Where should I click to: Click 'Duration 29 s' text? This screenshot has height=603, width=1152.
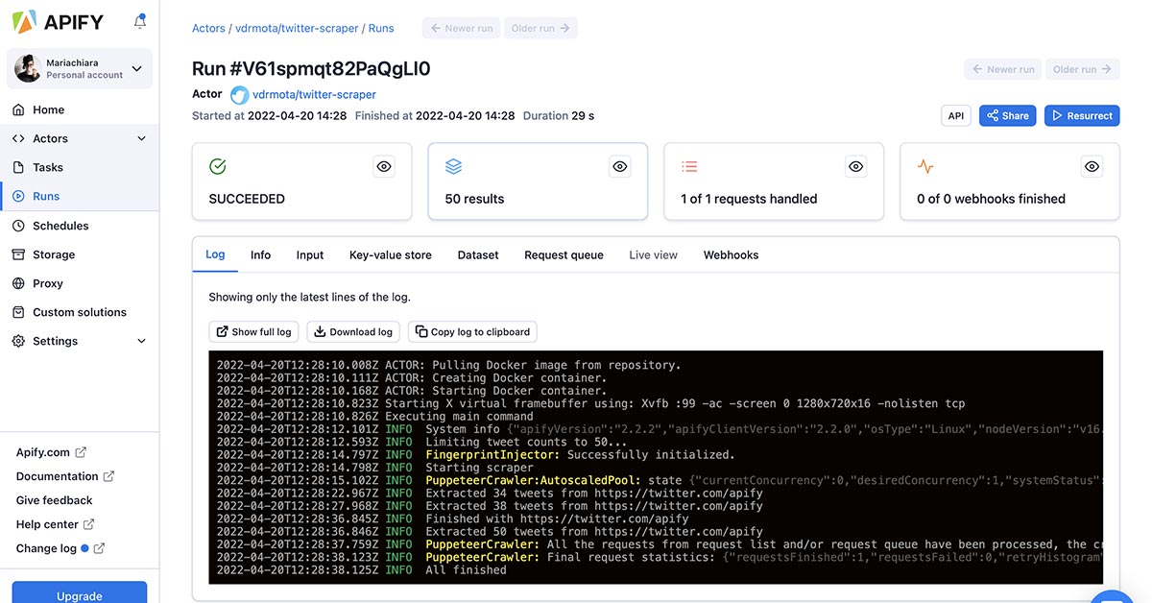coord(559,115)
